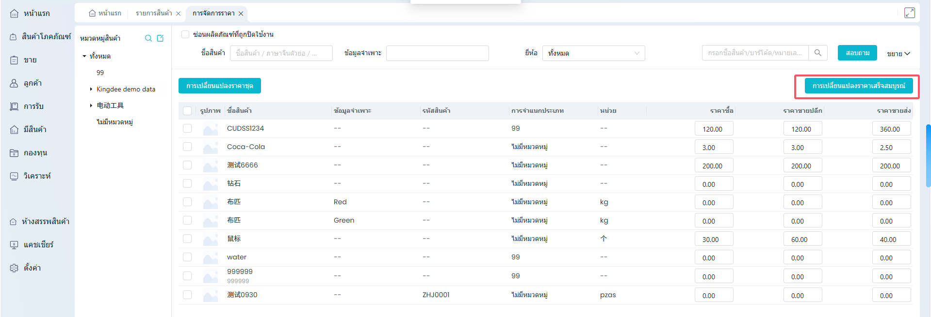Click the purchase price field for water

point(714,258)
